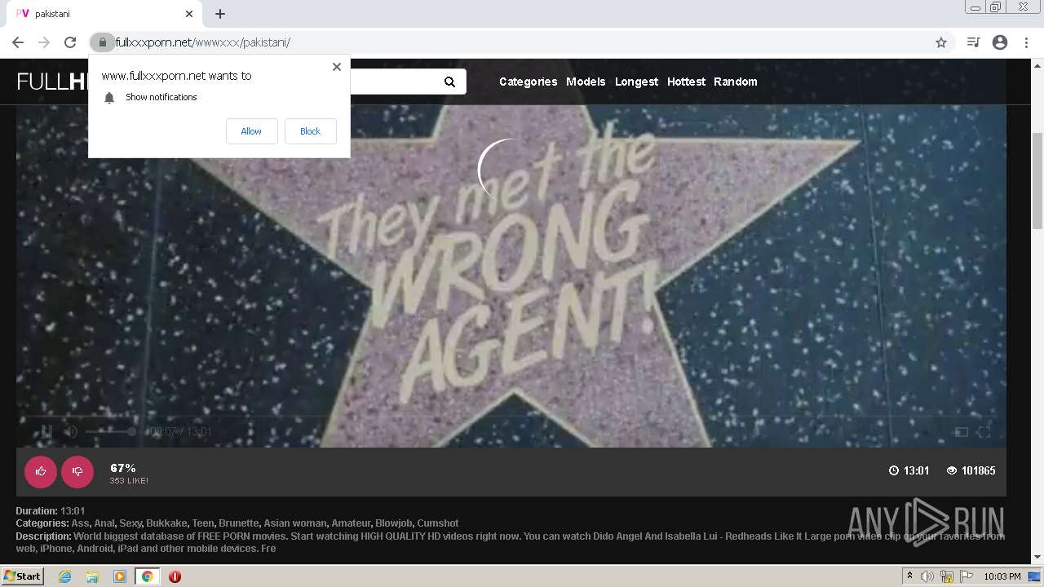Click the padlock site info icon

(x=102, y=42)
